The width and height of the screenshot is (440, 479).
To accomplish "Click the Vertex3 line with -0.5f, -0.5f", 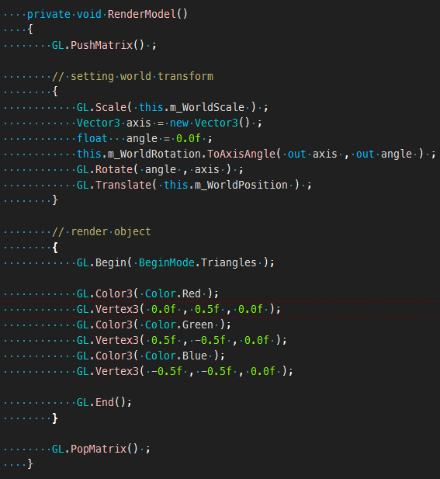I will coord(185,371).
